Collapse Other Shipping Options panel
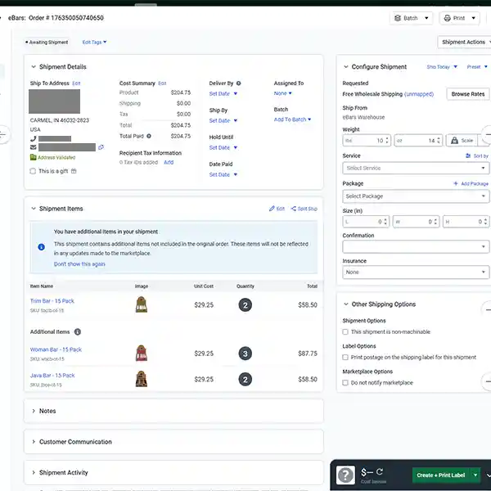The image size is (491, 491). [x=345, y=304]
